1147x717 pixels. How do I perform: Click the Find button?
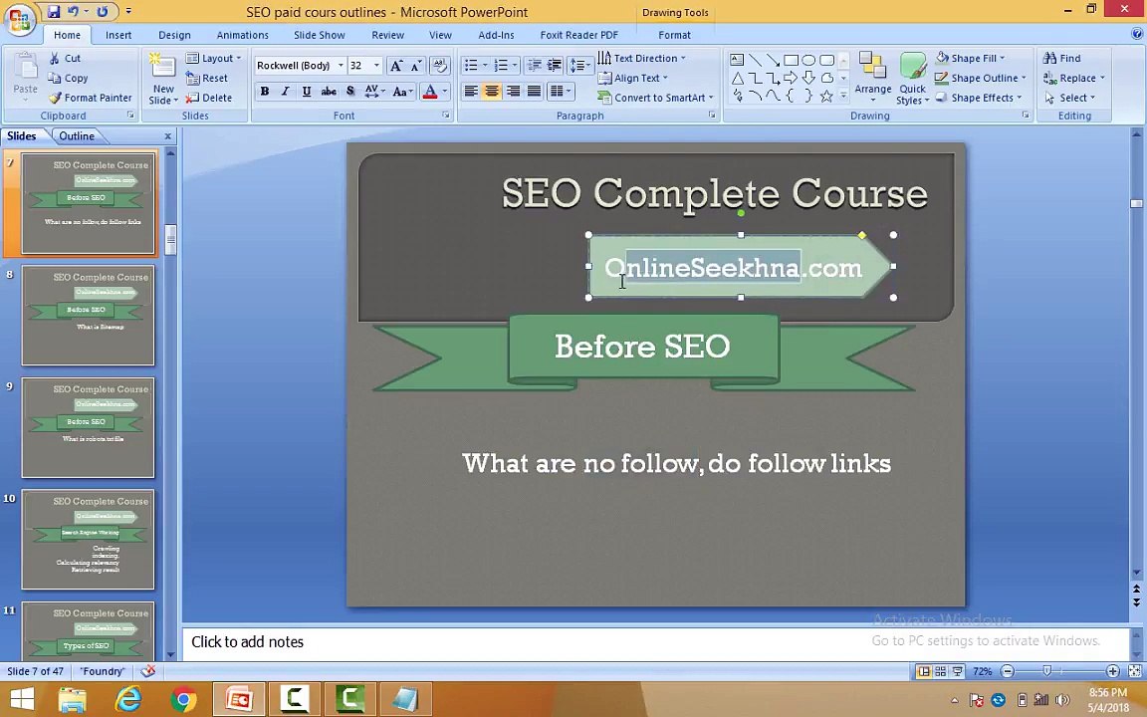(x=1062, y=59)
